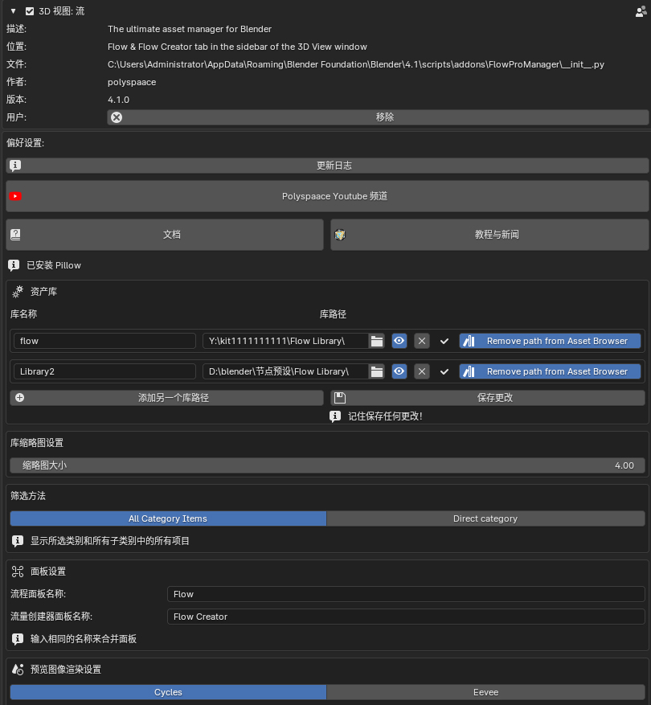651x705 pixels.
Task: Collapse the 3D 视图: 流 addon entry
Action: pyautogui.click(x=13, y=11)
